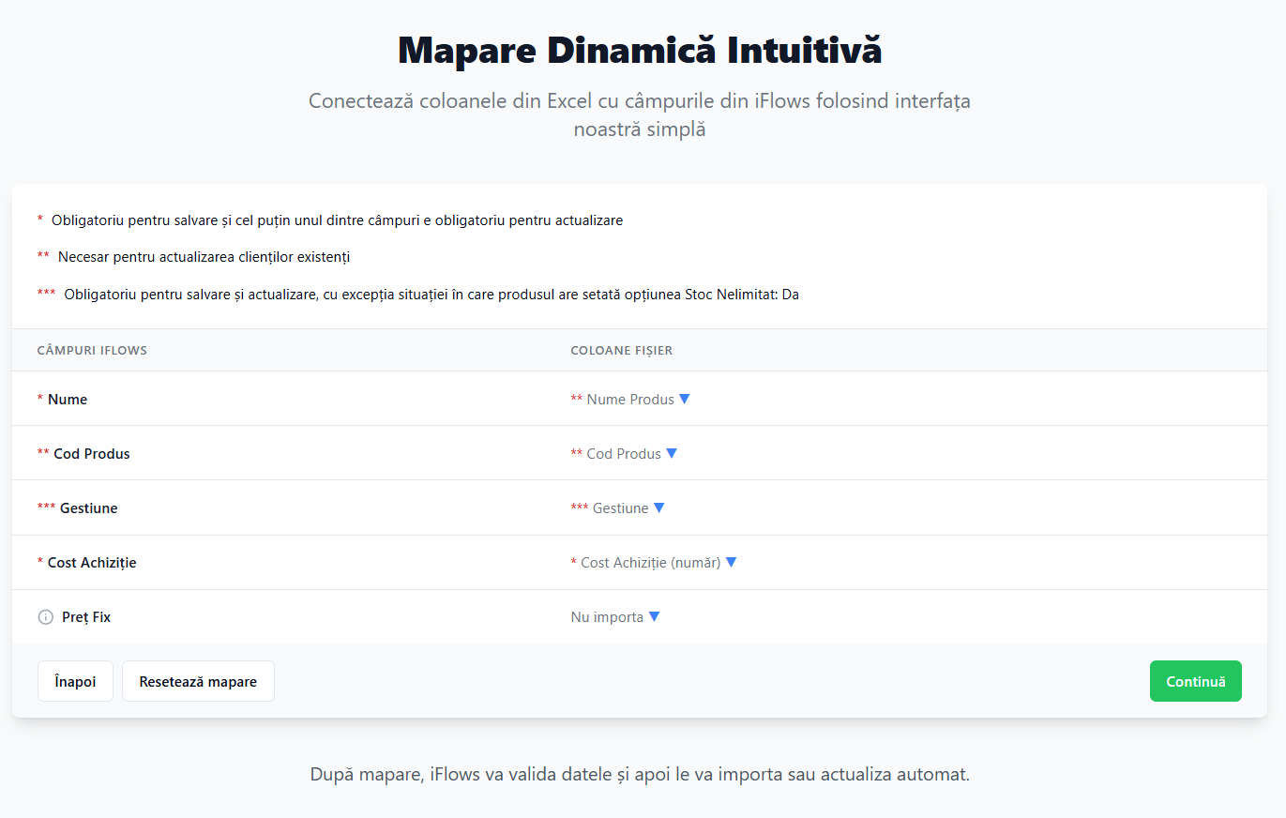Click the Mapare Dinamică Intuitivă heading
1286x818 pixels.
[x=640, y=50]
